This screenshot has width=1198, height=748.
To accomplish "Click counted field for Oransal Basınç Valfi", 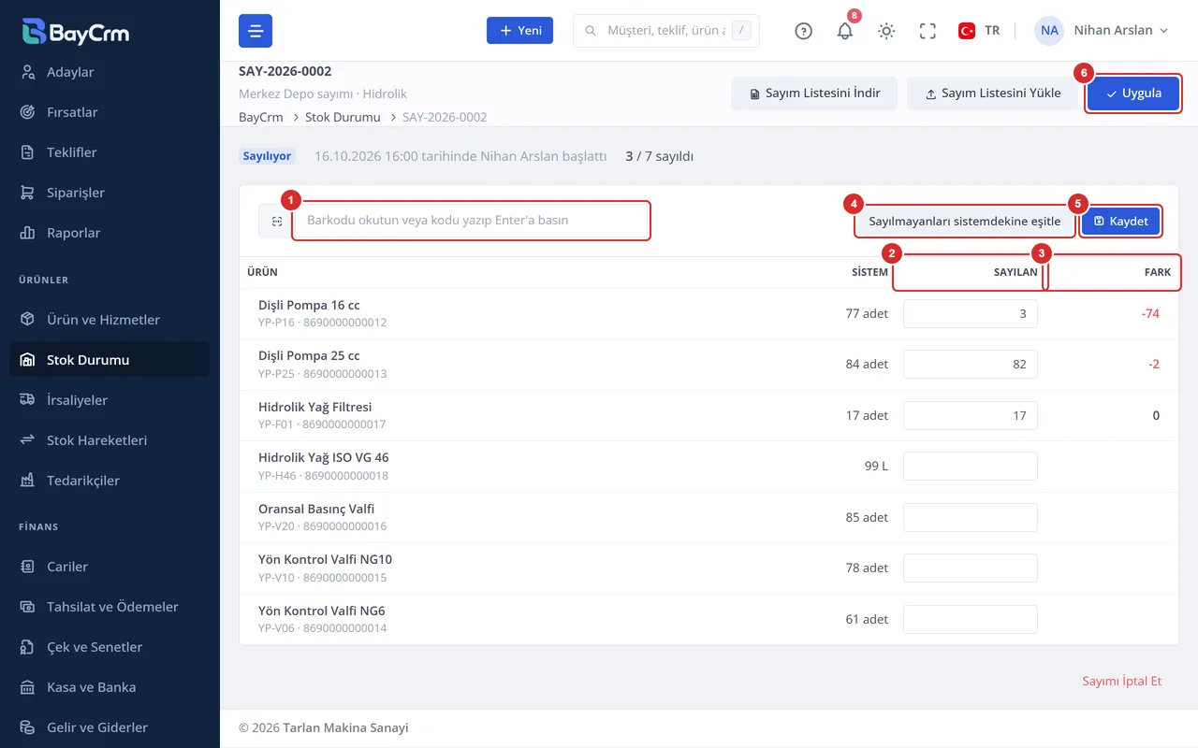I will pyautogui.click(x=970, y=517).
